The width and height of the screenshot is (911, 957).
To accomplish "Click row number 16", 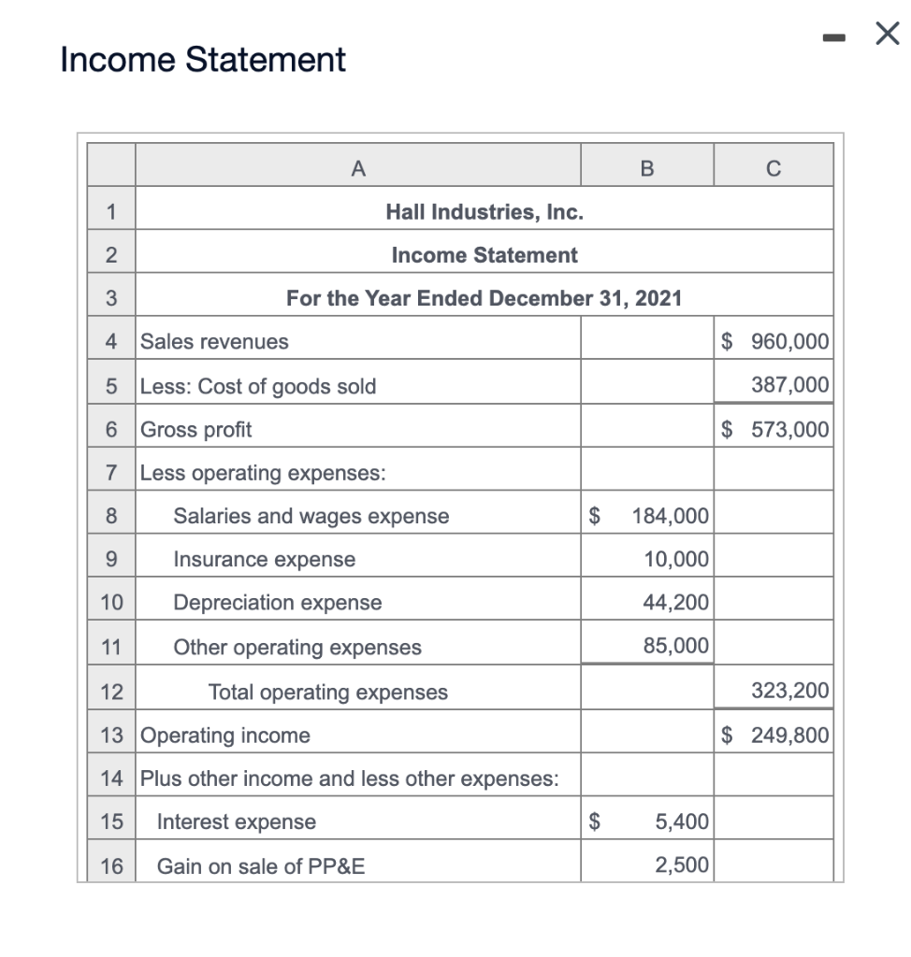I will coord(110,865).
